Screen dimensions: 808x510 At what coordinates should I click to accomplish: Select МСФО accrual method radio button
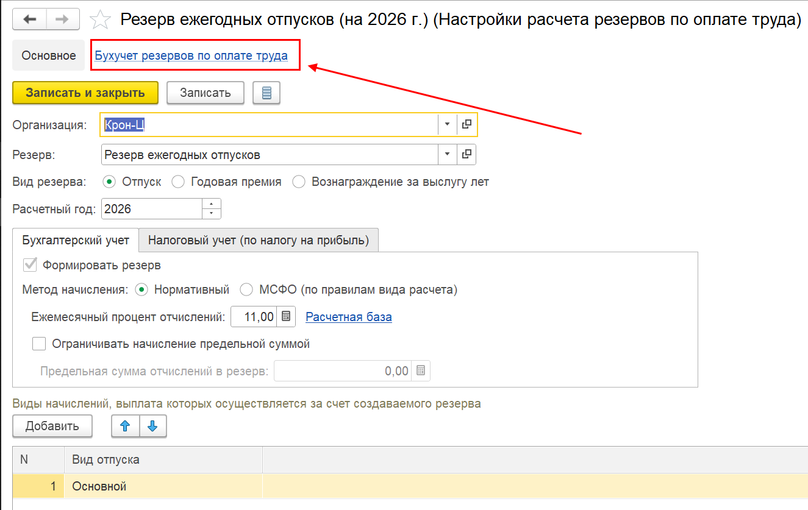click(246, 289)
